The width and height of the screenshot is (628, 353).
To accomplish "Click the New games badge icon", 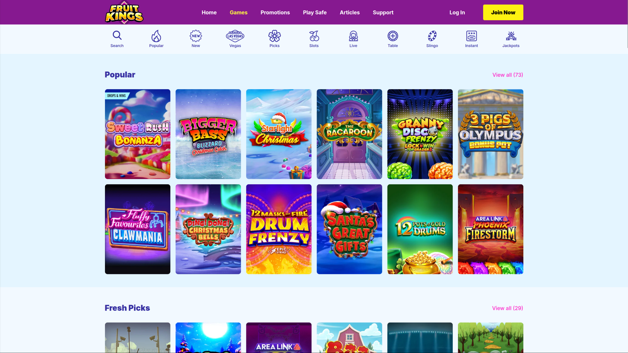I will (x=196, y=35).
